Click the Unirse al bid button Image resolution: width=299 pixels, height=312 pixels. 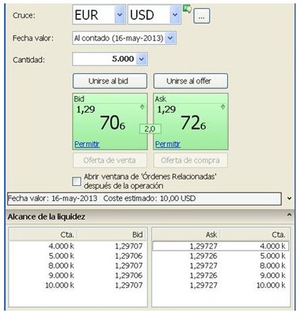(110, 81)
